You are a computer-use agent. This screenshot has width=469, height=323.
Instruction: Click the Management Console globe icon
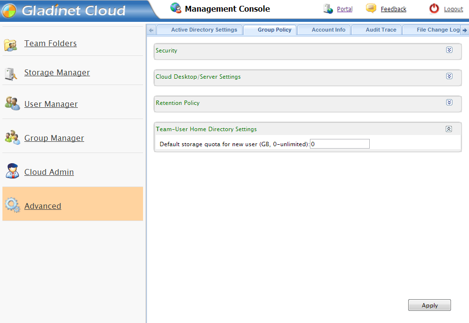coord(176,8)
